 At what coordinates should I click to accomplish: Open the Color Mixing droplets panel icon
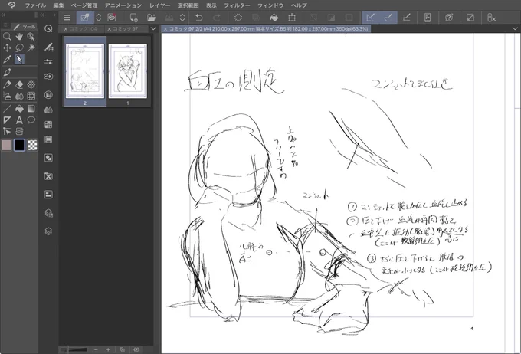(x=48, y=110)
